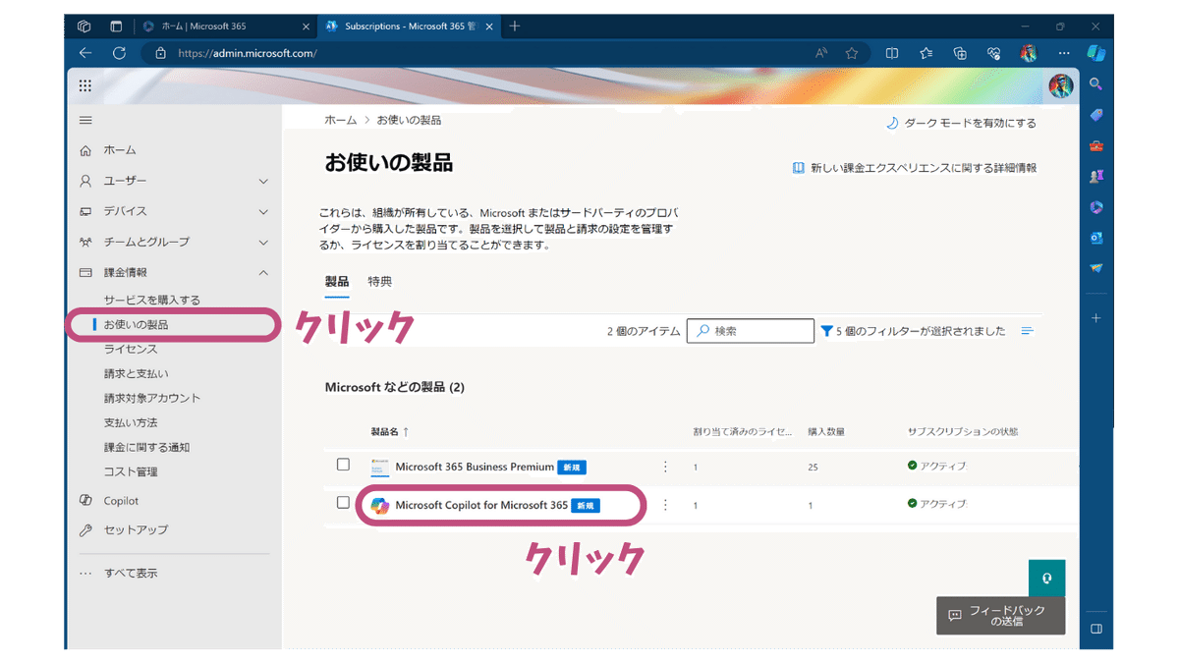Click Edge sidebar settings icon at bottom

[1096, 629]
